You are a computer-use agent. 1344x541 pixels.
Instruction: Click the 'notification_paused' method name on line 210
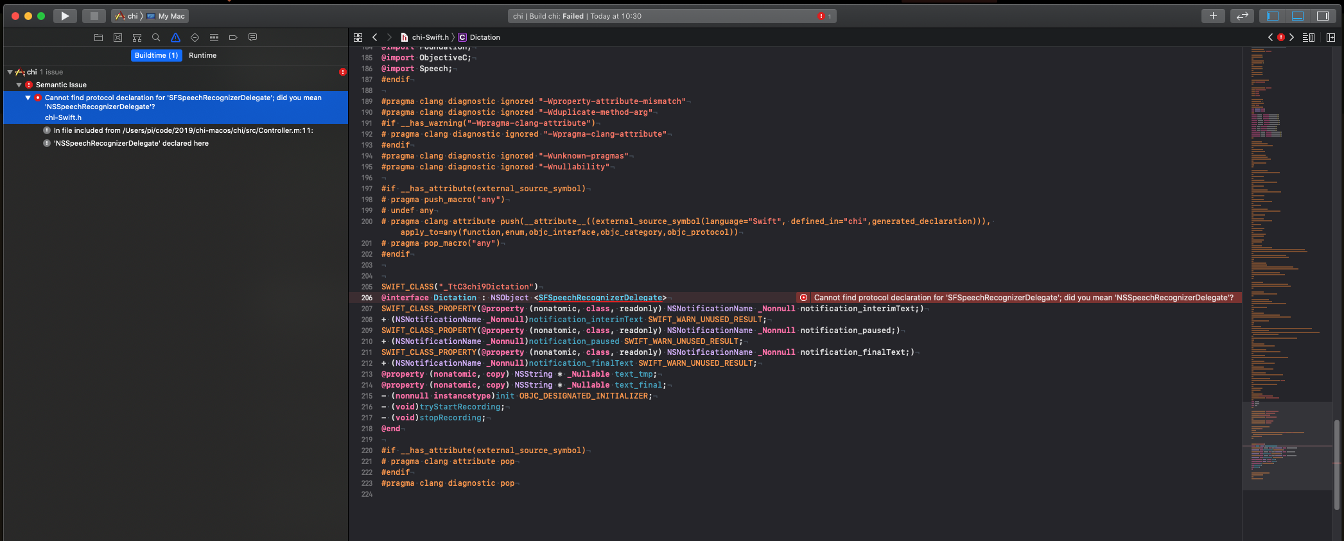point(574,341)
